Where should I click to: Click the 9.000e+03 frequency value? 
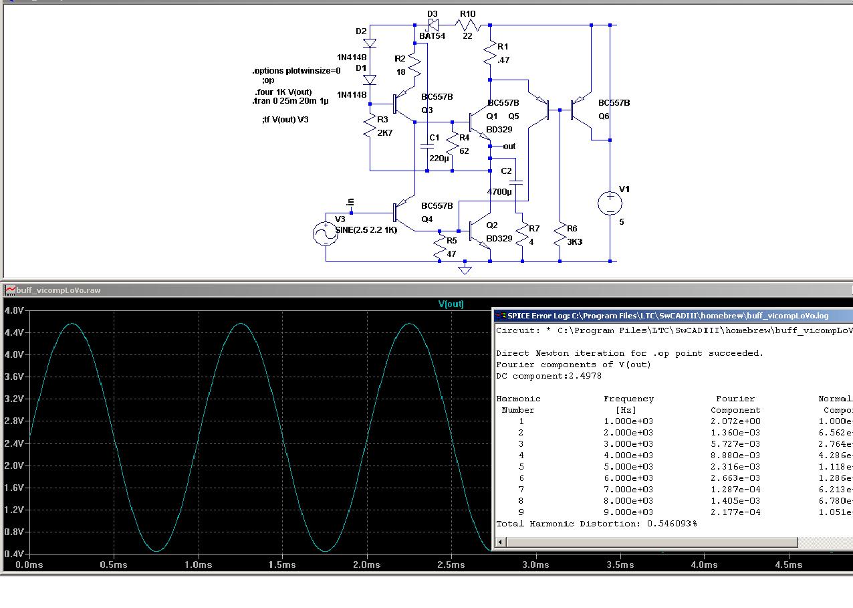point(628,512)
